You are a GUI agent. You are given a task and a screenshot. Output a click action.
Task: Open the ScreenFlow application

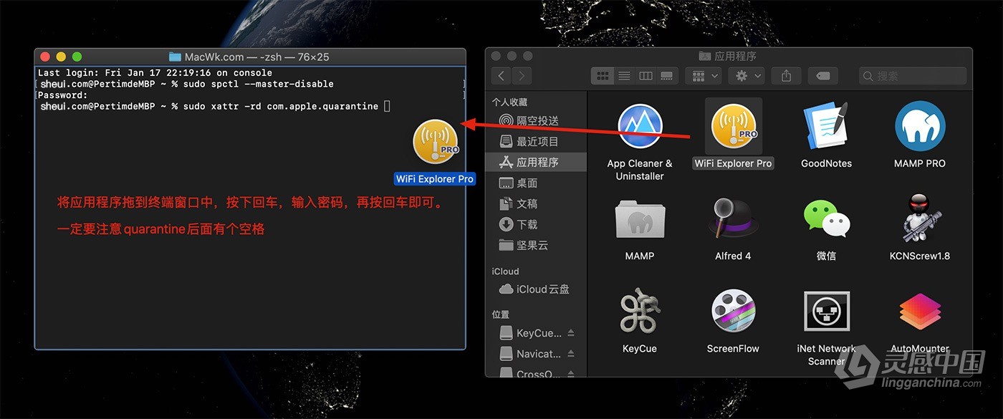pyautogui.click(x=733, y=312)
